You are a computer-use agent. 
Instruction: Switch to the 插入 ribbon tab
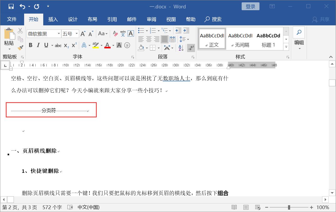tap(53, 19)
